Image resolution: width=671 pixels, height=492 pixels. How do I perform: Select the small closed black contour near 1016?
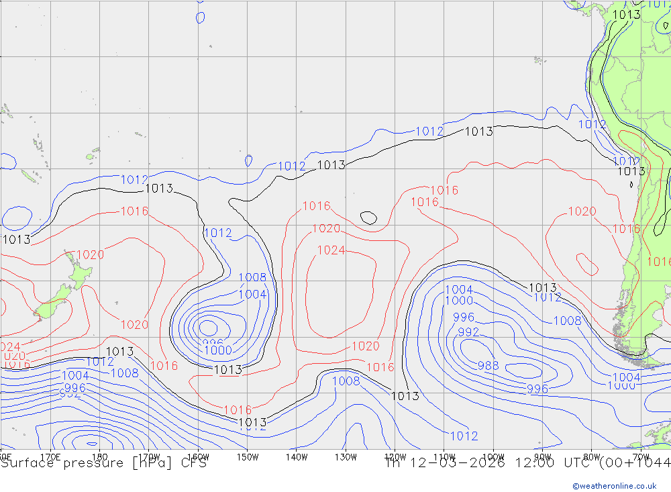(x=368, y=217)
